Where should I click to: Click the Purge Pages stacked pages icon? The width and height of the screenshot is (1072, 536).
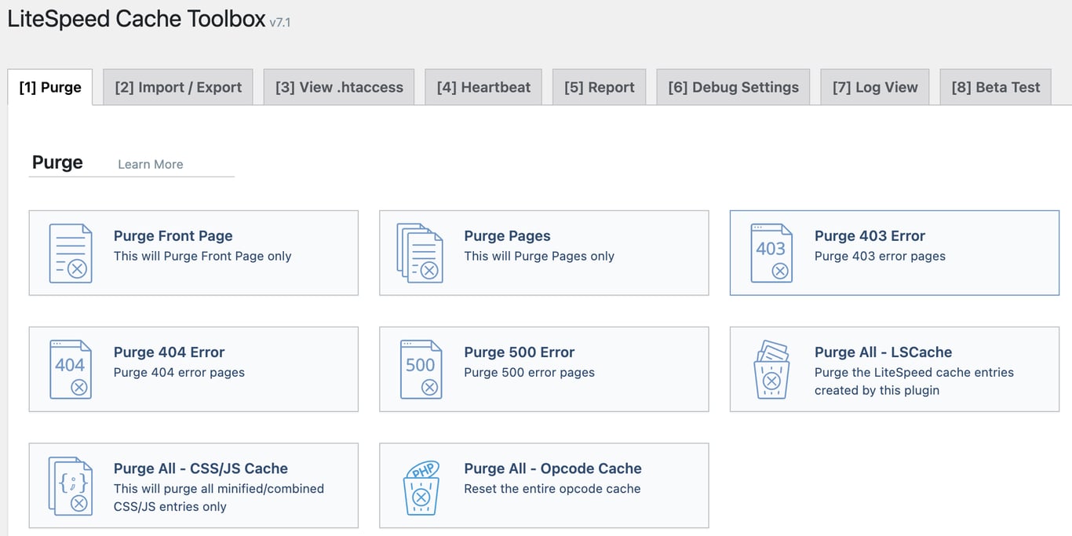point(421,253)
